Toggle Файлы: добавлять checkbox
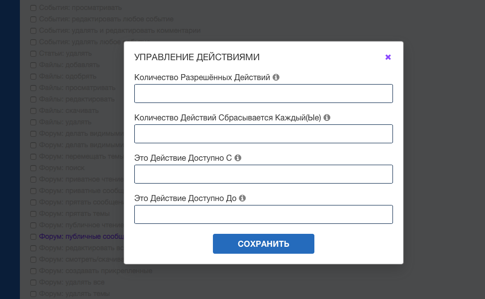This screenshot has height=299, width=485. (x=33, y=65)
